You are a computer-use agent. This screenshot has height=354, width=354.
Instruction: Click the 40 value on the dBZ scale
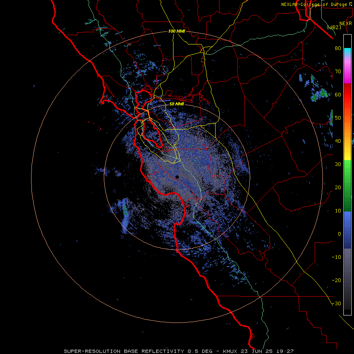click(338, 141)
